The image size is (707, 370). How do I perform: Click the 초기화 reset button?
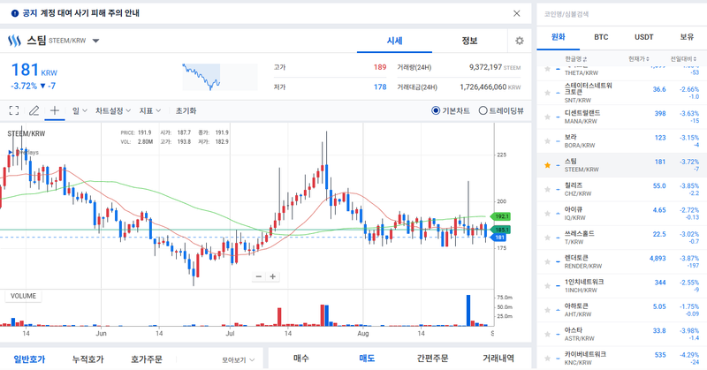[x=186, y=110]
